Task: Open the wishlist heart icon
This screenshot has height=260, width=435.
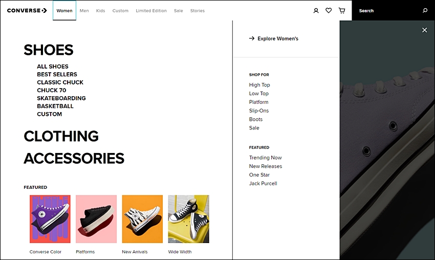Action: (x=329, y=11)
